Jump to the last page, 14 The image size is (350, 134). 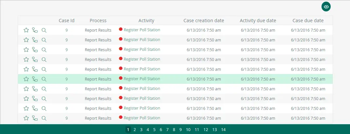point(223,129)
